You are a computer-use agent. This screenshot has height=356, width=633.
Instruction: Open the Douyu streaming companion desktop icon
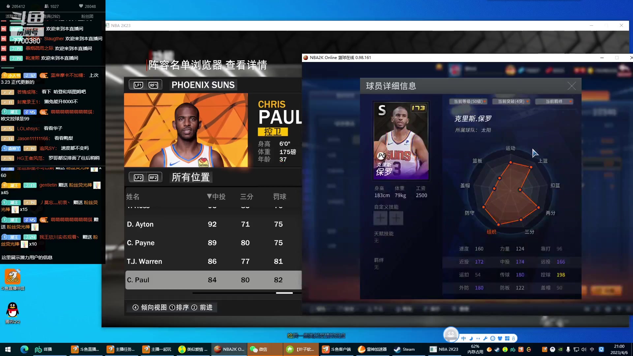(13, 280)
